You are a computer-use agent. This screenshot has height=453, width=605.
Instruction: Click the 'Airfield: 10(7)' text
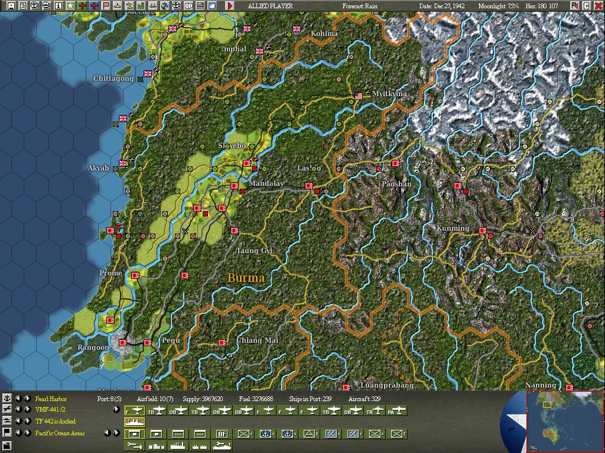(155, 399)
